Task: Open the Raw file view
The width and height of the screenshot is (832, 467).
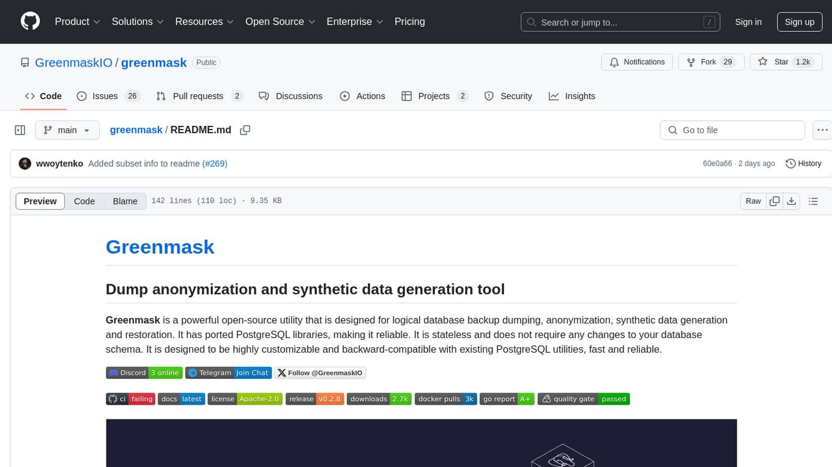Action: [753, 201]
